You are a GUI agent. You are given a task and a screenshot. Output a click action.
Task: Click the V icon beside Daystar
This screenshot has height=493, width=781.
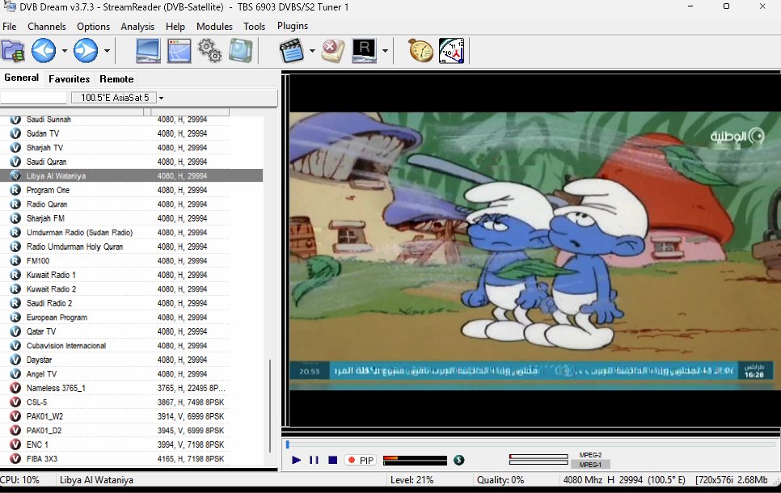coord(15,360)
